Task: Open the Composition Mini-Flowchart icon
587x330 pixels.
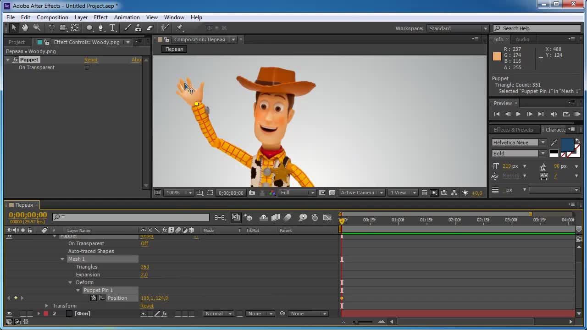Action: (220, 217)
